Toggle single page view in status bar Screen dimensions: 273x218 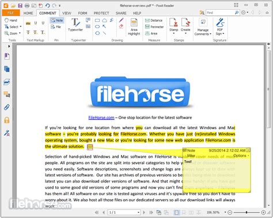tap(177, 212)
